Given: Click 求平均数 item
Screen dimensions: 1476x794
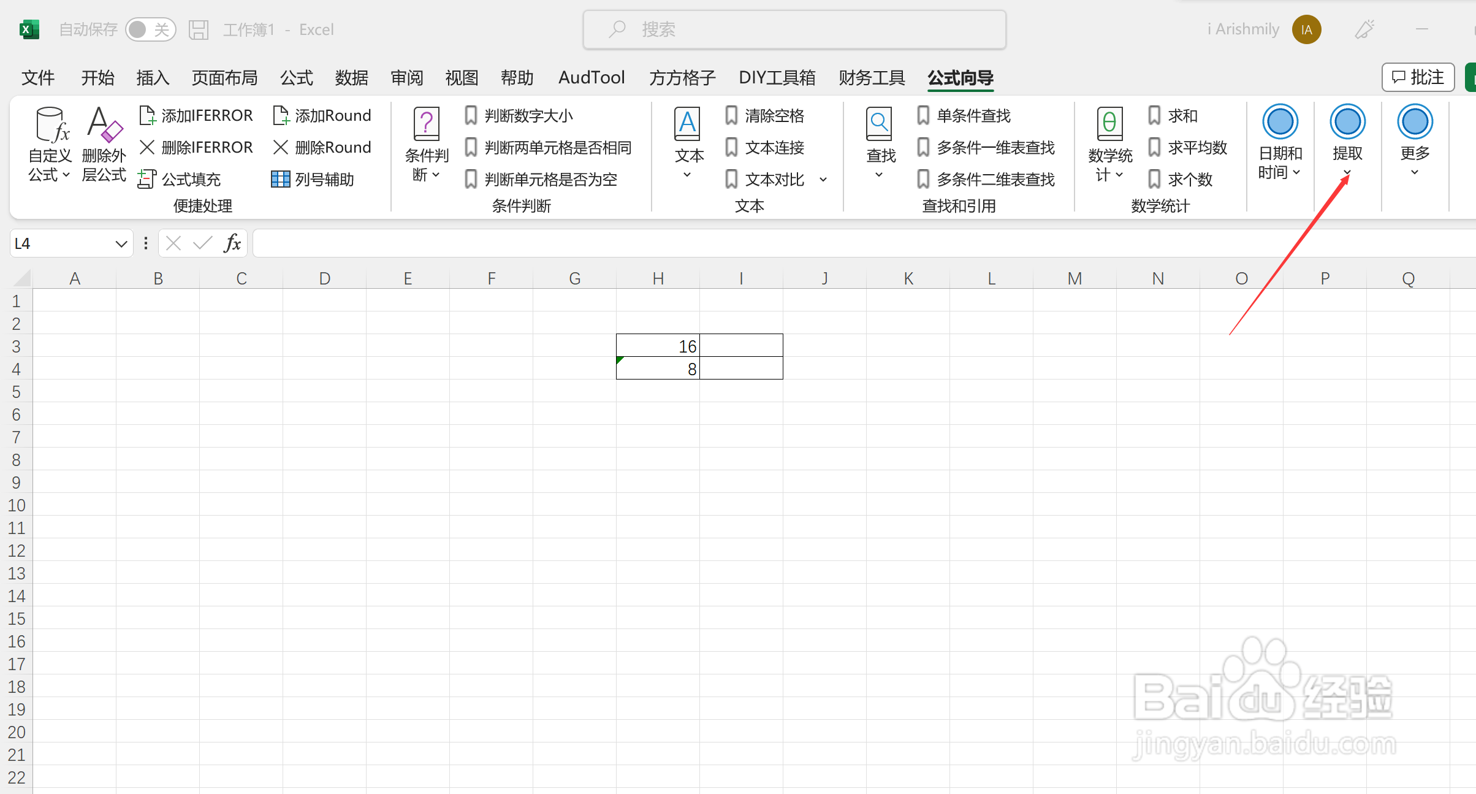Looking at the screenshot, I should 1187,147.
